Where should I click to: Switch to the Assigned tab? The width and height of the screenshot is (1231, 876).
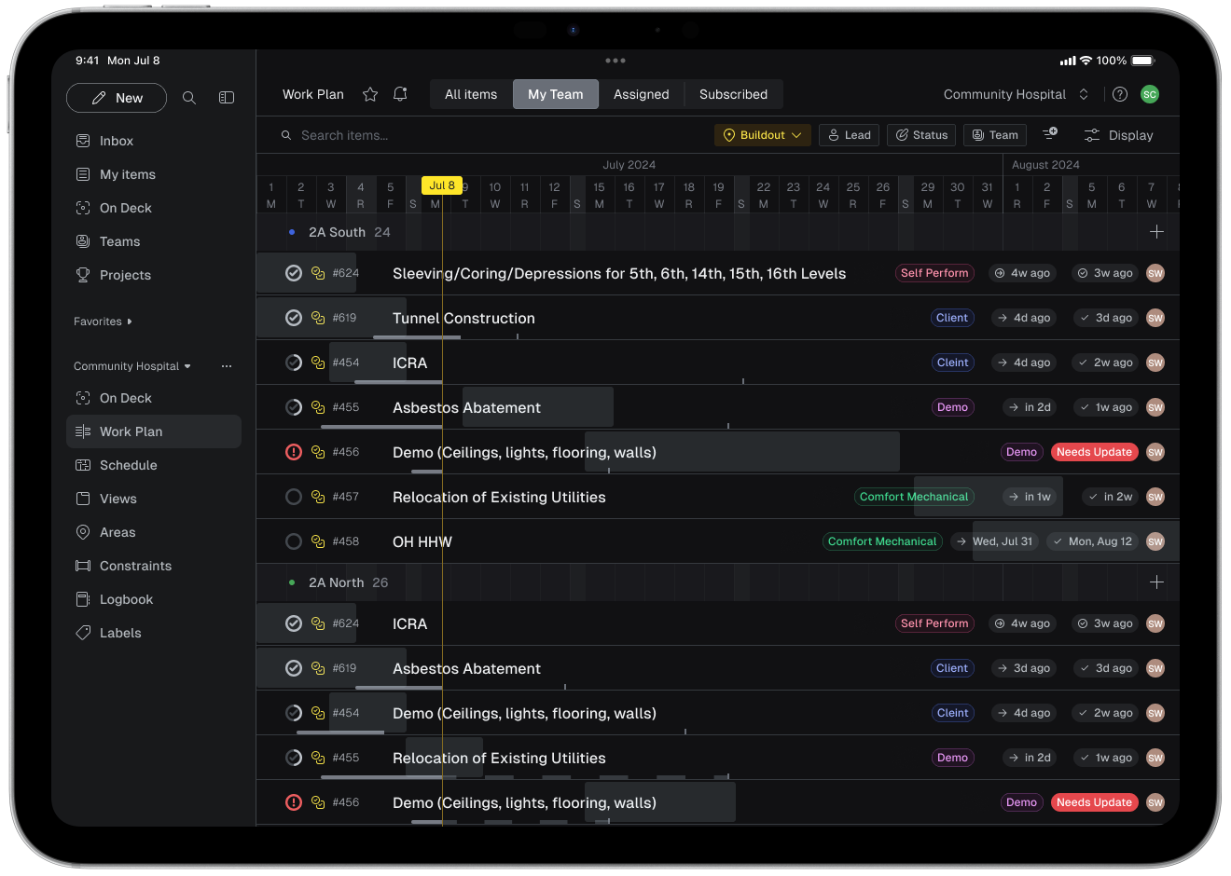click(x=641, y=94)
